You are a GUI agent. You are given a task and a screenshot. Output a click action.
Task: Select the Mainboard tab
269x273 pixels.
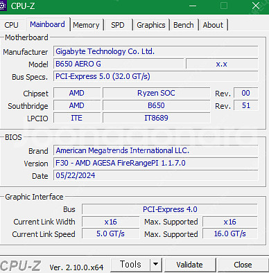click(x=47, y=24)
